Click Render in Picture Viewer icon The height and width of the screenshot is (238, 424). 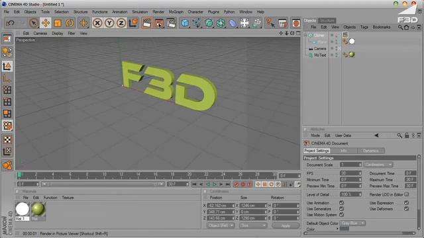point(159,23)
